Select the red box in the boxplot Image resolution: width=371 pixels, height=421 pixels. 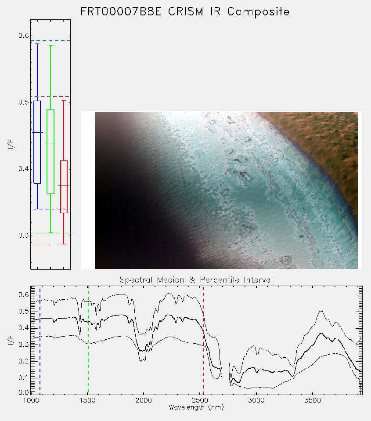pos(64,187)
